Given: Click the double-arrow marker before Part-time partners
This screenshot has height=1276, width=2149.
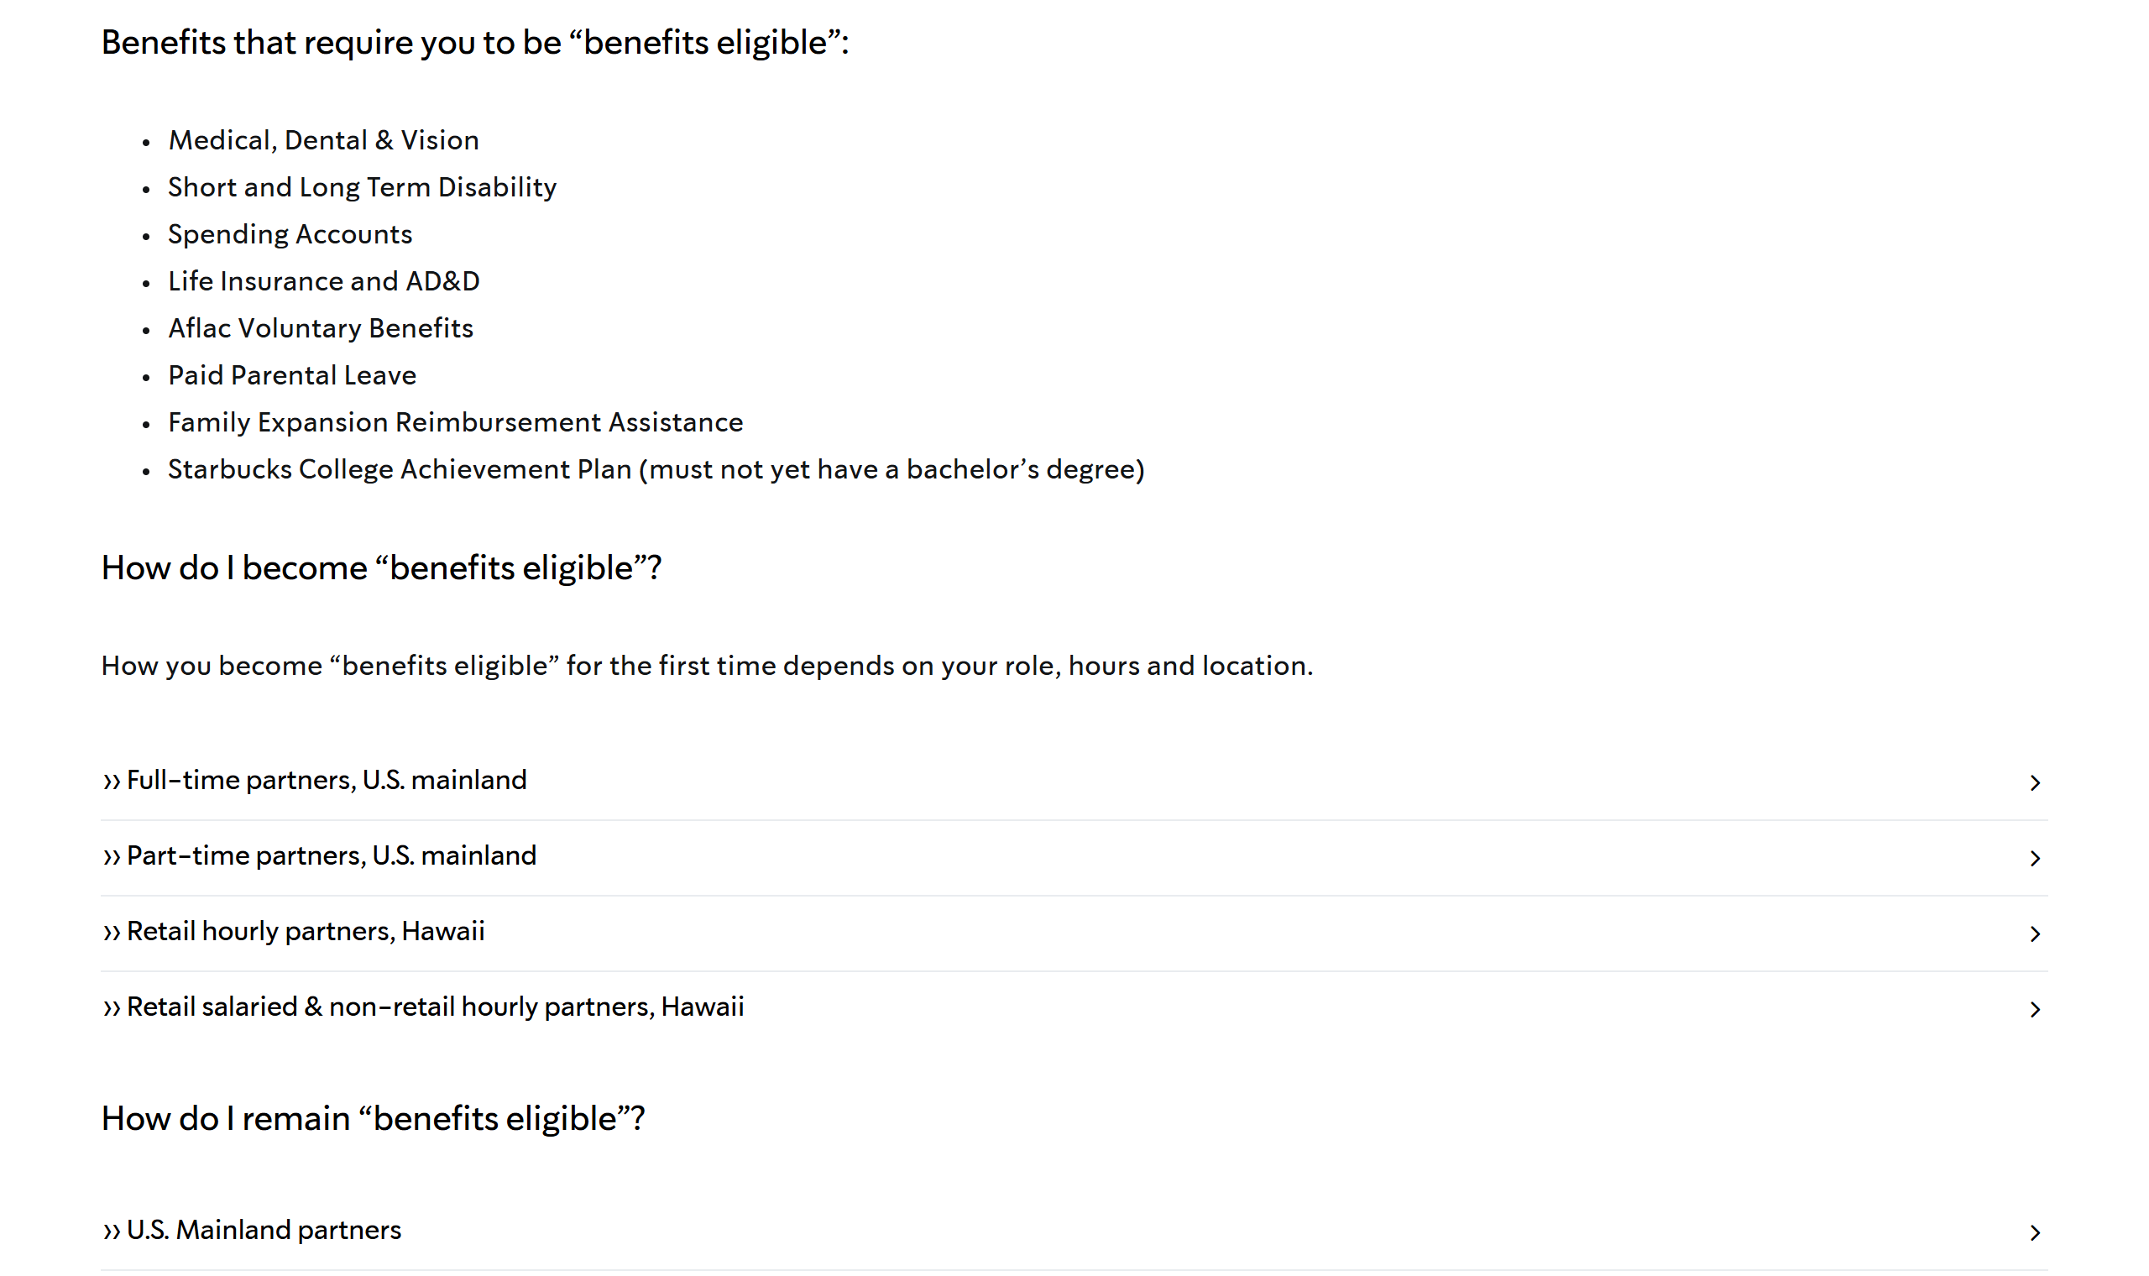Looking at the screenshot, I should point(111,857).
